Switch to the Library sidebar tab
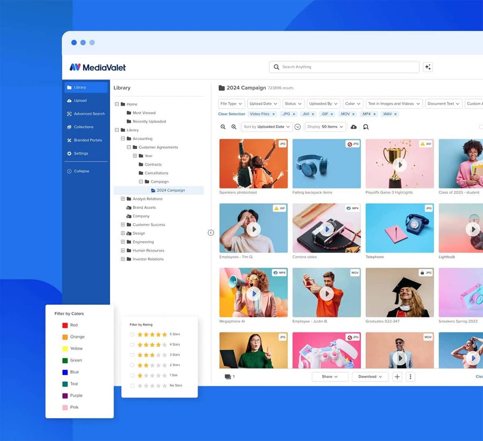The height and width of the screenshot is (441, 483). tap(80, 87)
